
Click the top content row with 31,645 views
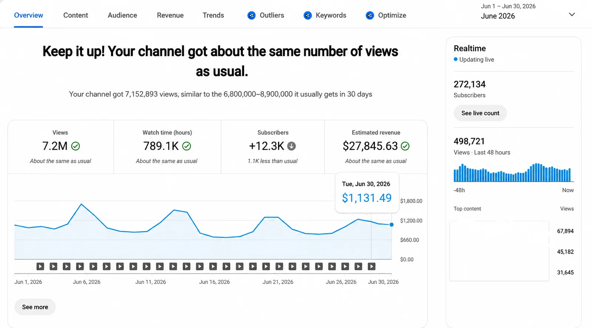[x=512, y=273]
